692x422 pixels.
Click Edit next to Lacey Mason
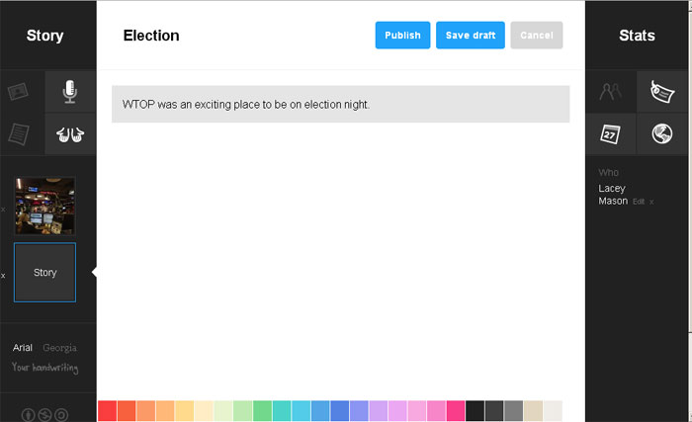pyautogui.click(x=639, y=202)
